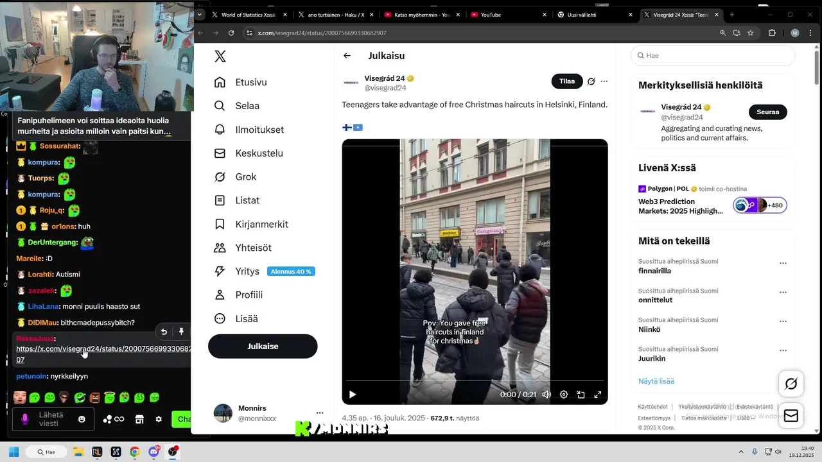Follow Visegrád 24 with Seuraa
822x462 pixels.
pos(767,112)
